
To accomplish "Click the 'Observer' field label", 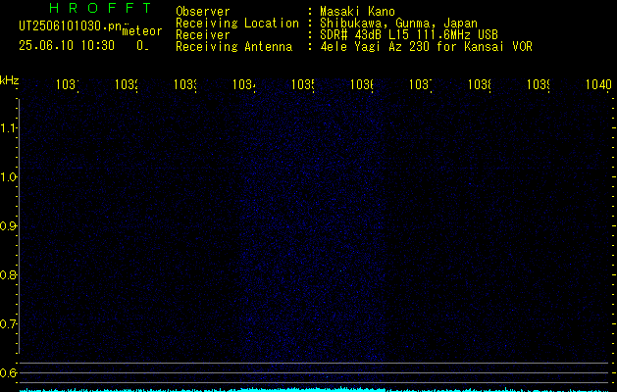I will pyautogui.click(x=203, y=11).
